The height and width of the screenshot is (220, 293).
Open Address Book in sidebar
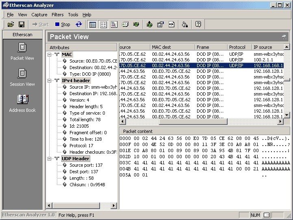(x=22, y=103)
